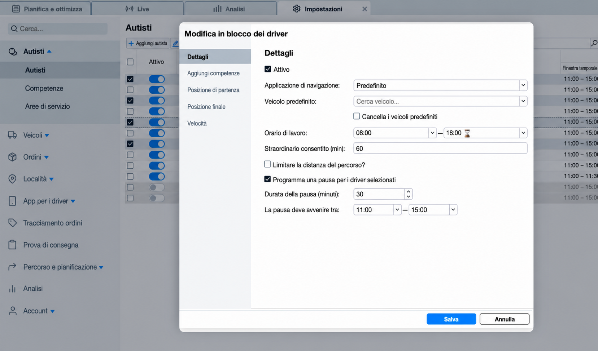Click the Percorso e pianificazione arrow icon
This screenshot has width=598, height=351.
coord(12,267)
